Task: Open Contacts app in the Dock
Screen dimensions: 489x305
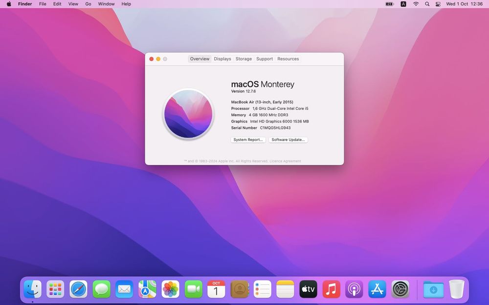Action: (x=240, y=289)
